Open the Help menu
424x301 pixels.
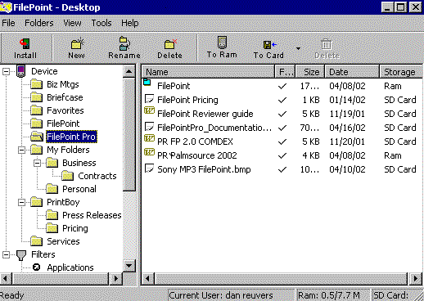point(130,23)
